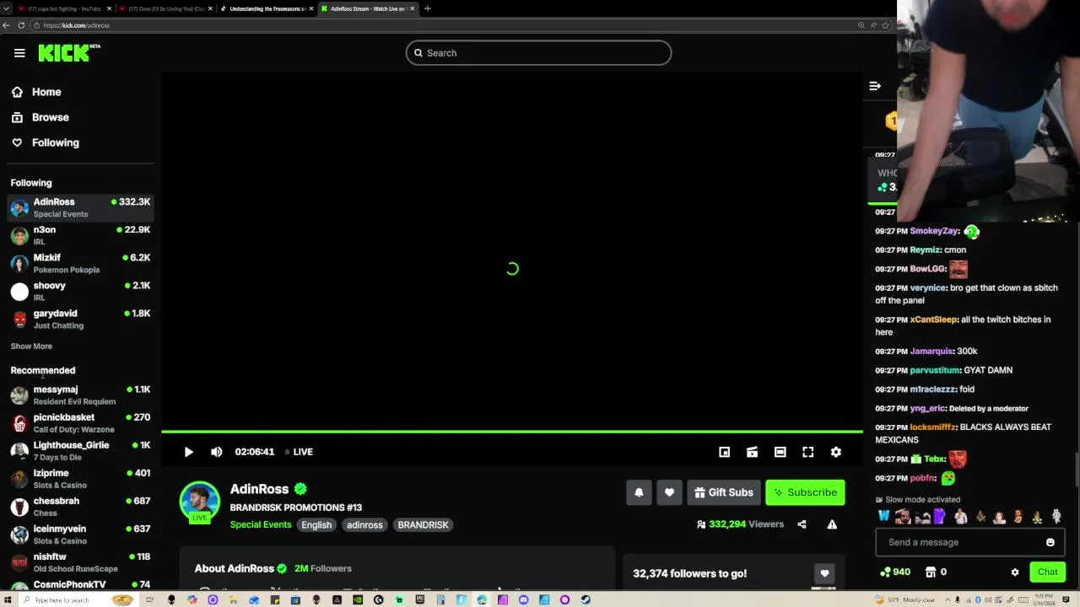
Task: Click the follower goal heart button
Action: pyautogui.click(x=824, y=573)
